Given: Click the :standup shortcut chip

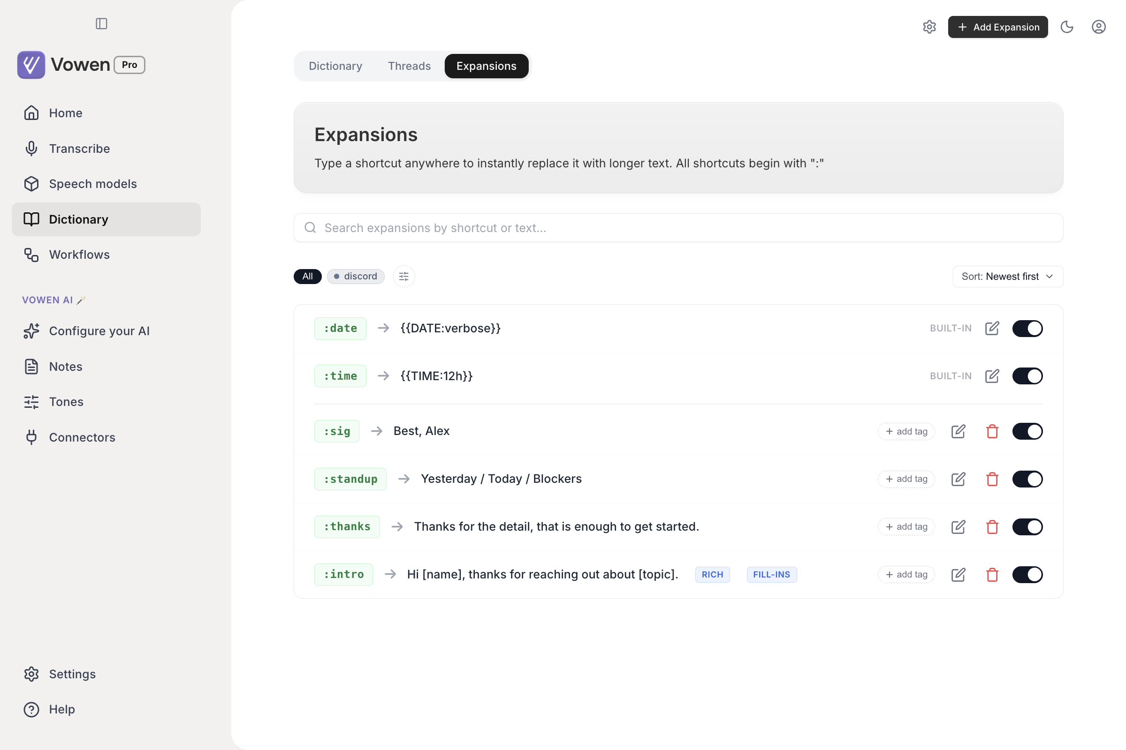Looking at the screenshot, I should [x=350, y=479].
